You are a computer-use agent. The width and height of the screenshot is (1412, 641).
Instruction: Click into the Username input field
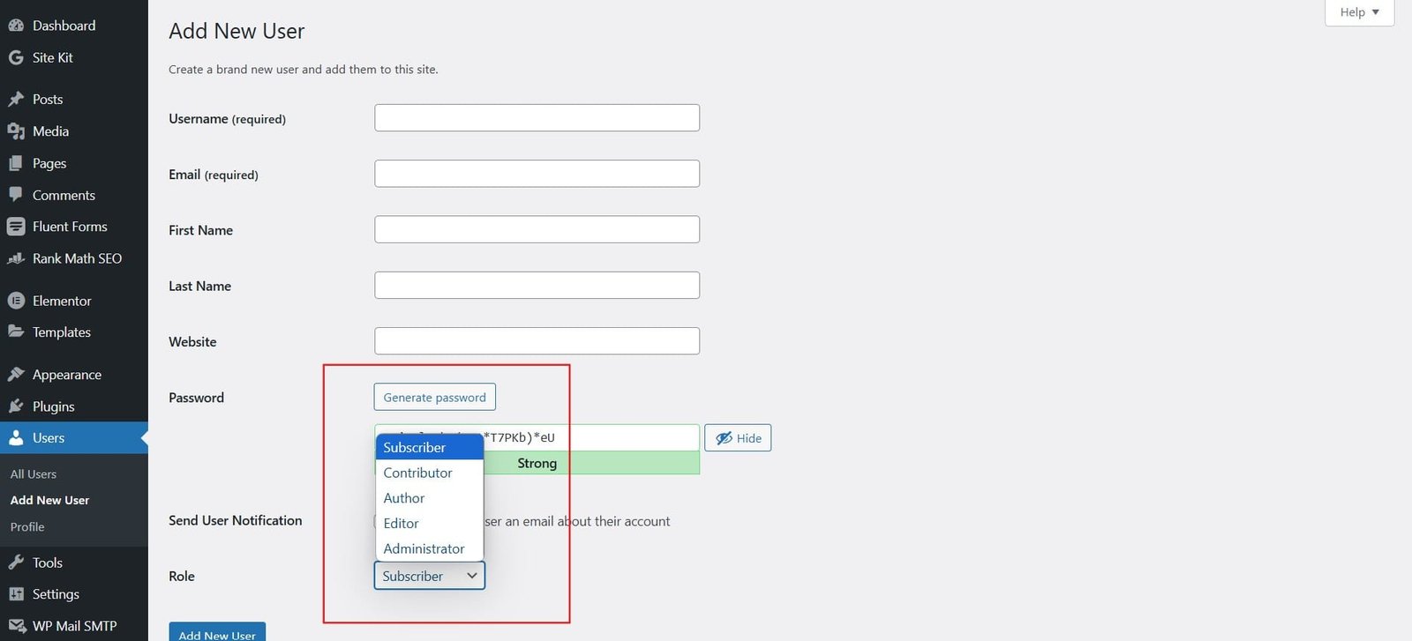point(537,118)
